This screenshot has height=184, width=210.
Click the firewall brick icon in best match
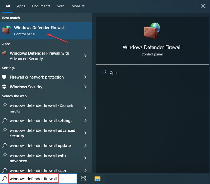pos(7,30)
